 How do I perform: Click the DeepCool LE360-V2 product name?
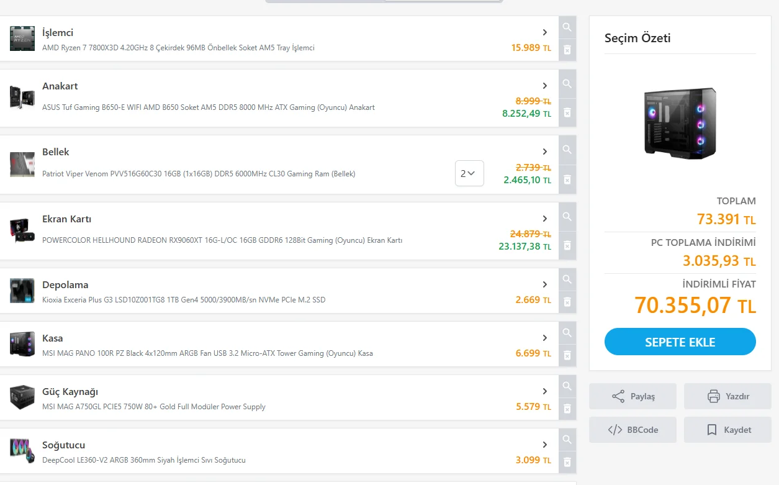[144, 460]
